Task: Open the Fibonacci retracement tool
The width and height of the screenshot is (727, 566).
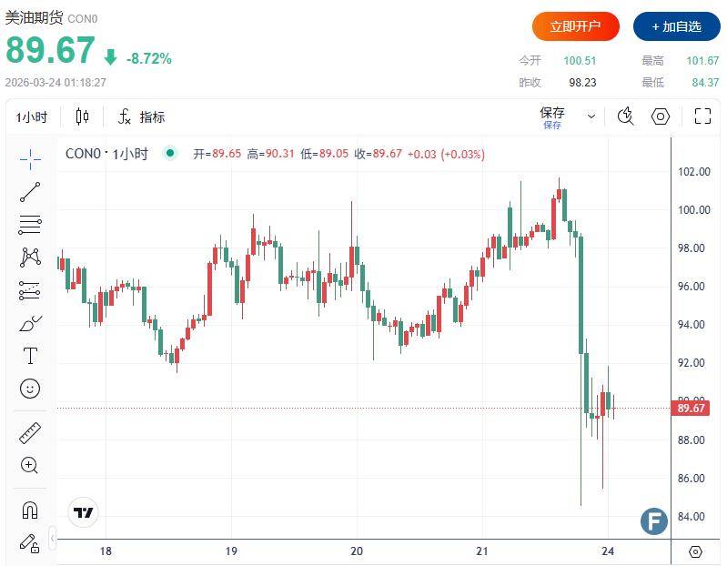Action: (x=30, y=224)
